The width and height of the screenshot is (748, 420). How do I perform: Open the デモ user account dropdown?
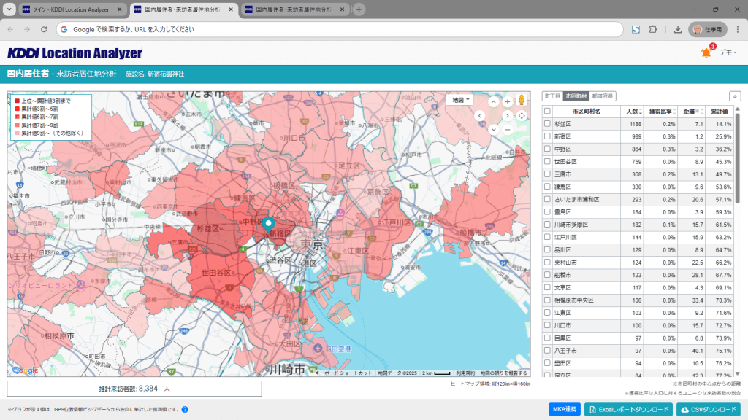click(728, 52)
